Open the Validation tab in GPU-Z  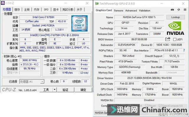pyautogui.click(x=144, y=11)
